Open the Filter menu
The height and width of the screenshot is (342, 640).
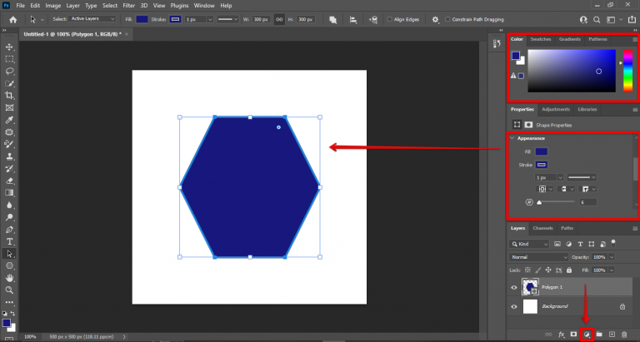pos(129,5)
